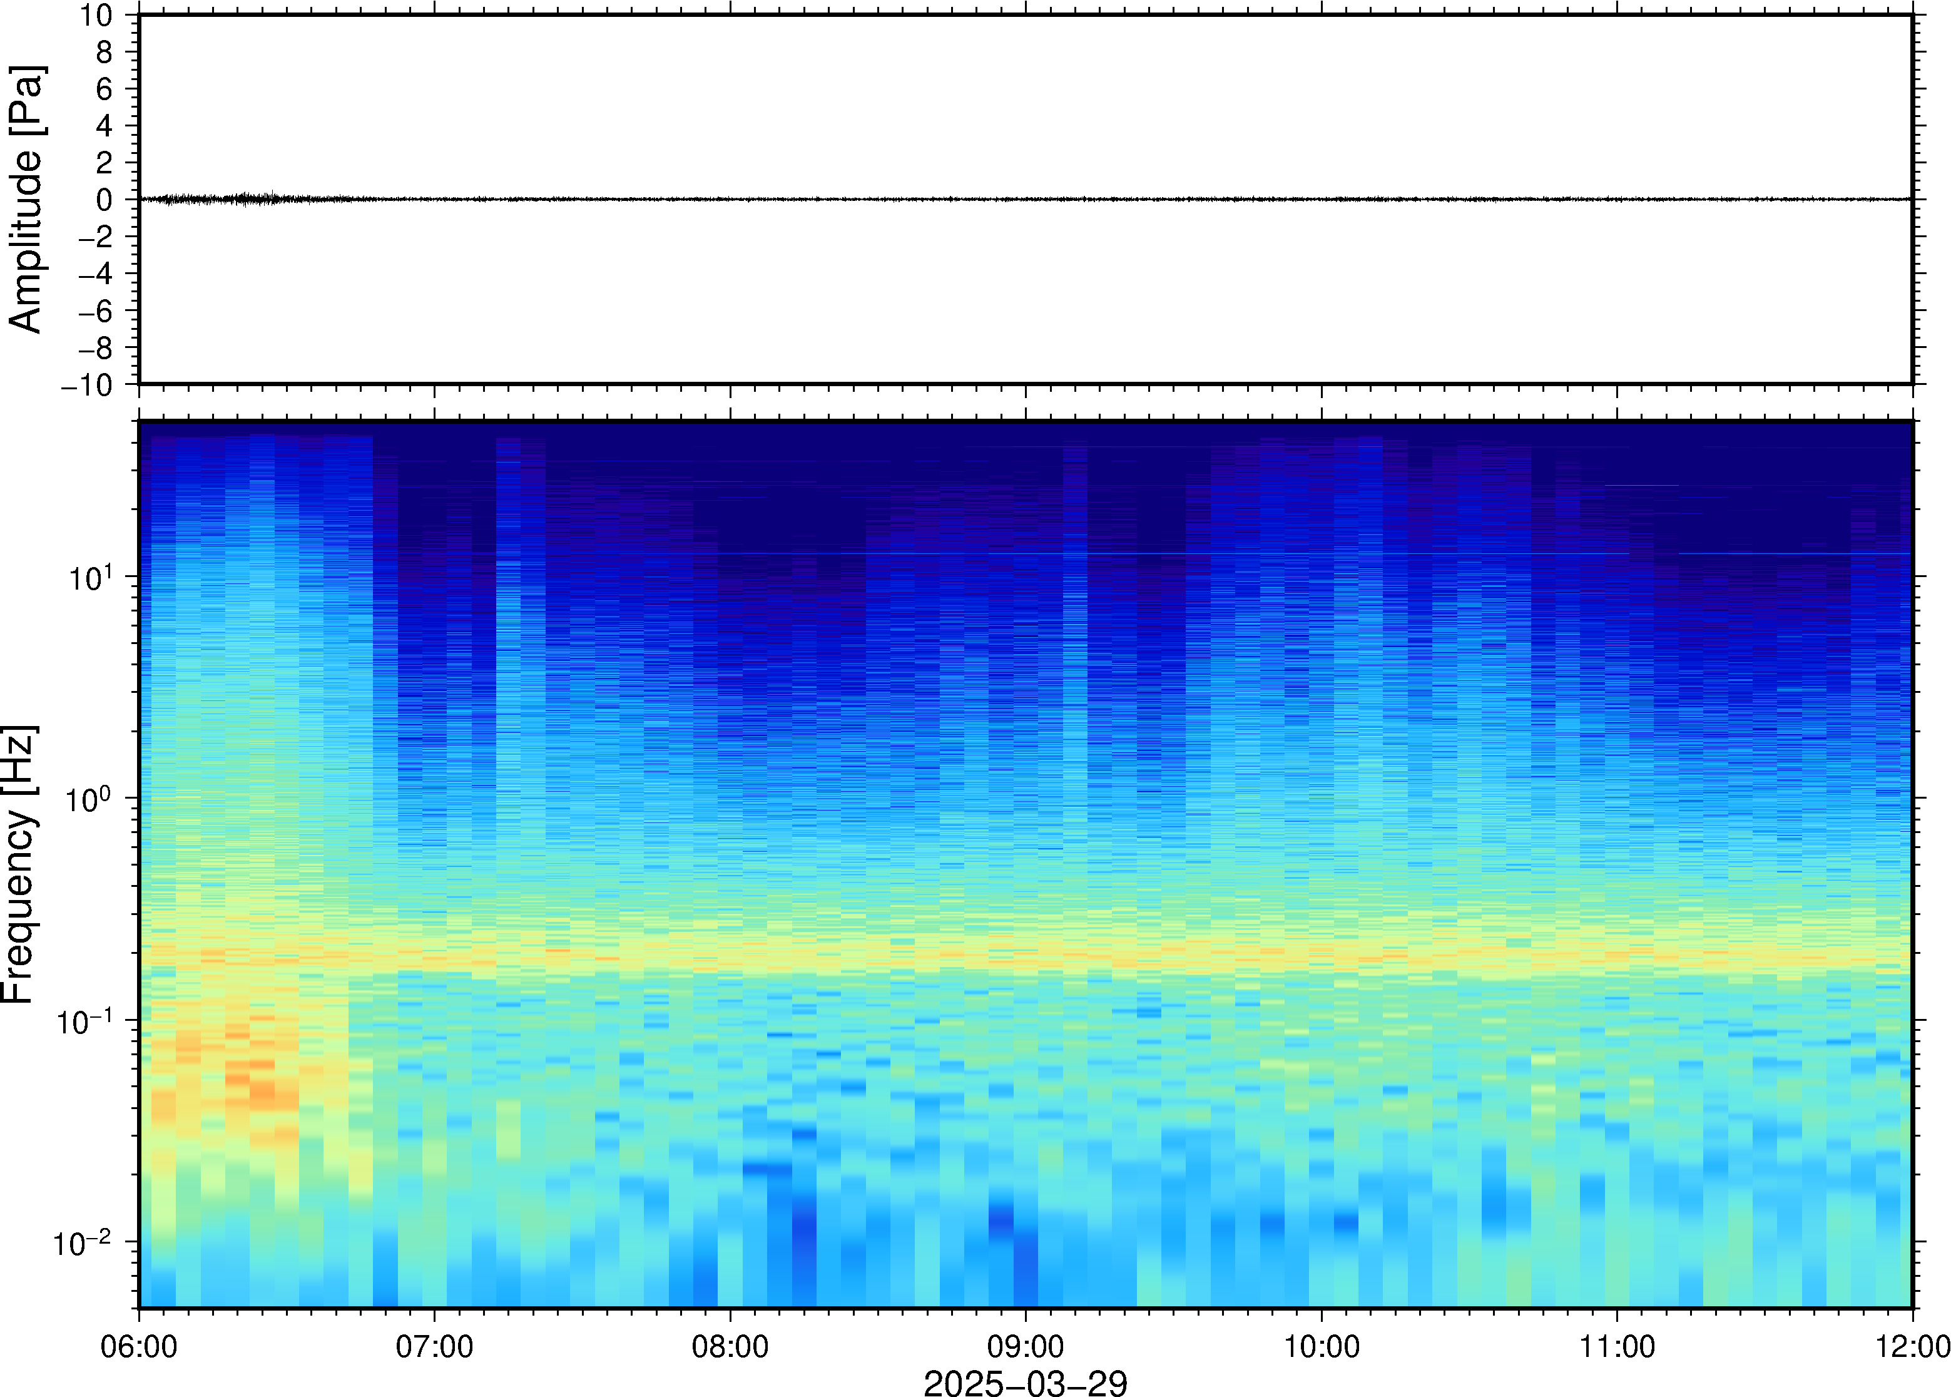
Task: Click the amplitude tick label 10
Action: (96, 14)
